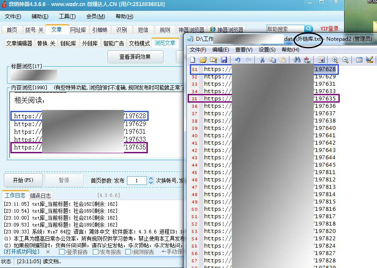Click the help search magnifier button
377x268 pixels.
click(x=309, y=29)
